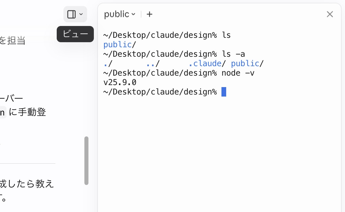Open the public terminal name dropdown
This screenshot has height=212, width=345.
120,14
